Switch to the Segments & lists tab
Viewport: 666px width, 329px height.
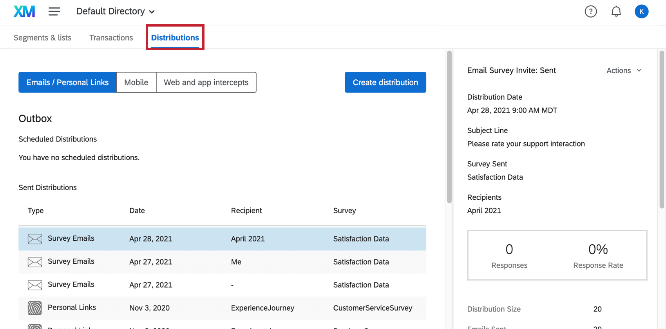pos(42,38)
